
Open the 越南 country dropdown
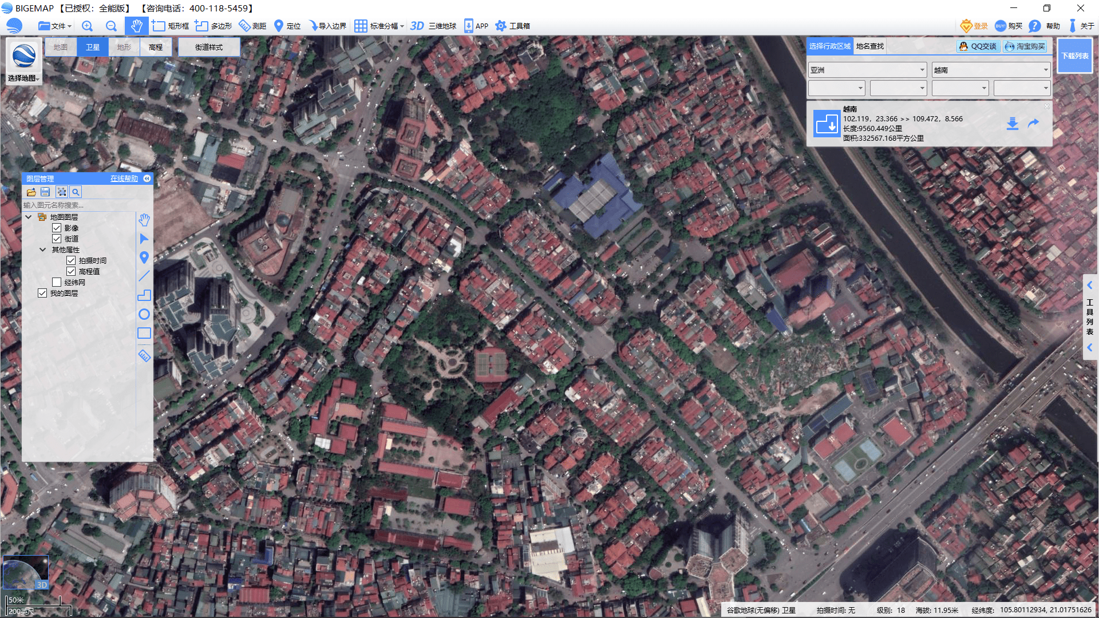(991, 70)
